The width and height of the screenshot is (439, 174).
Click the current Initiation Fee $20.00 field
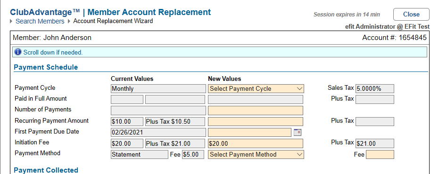[127, 143]
